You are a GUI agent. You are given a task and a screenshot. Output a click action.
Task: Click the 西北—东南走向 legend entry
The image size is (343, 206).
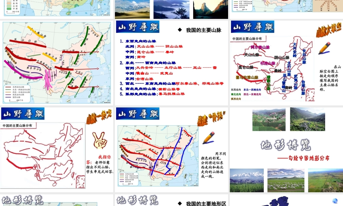[252, 94]
